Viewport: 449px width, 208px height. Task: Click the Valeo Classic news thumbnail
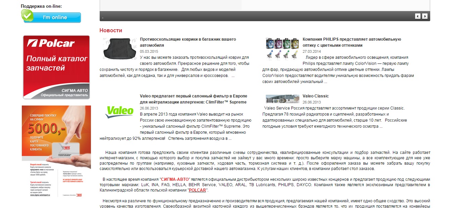(x=282, y=99)
